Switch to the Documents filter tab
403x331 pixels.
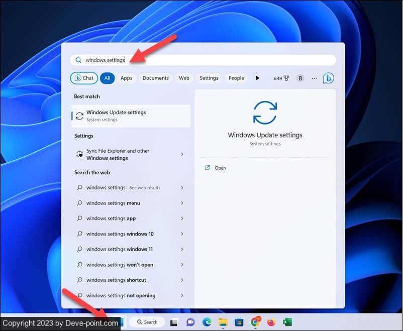155,78
